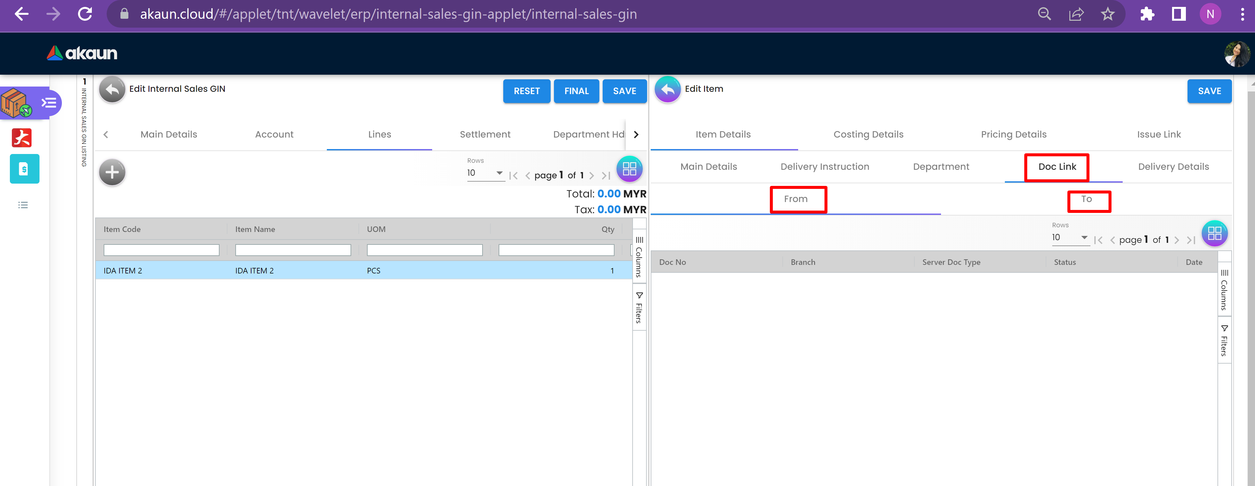Toggle the sidebar menu collapse icon
Screen dimensions: 1255x486
[49, 103]
